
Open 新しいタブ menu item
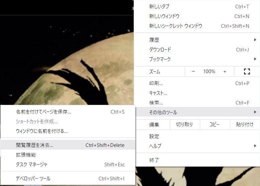point(197,7)
